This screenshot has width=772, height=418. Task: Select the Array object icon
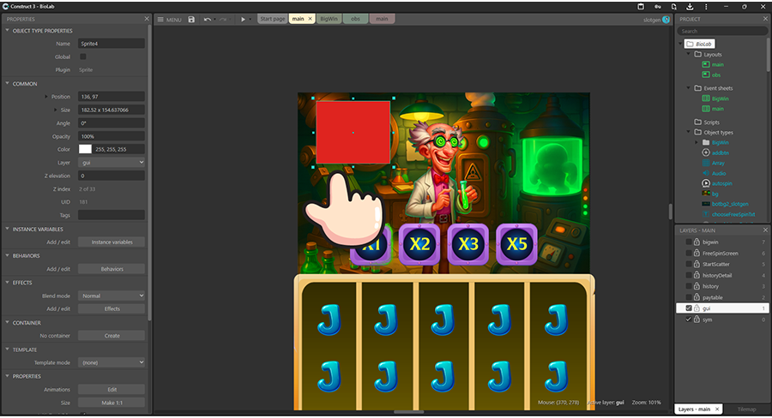point(706,162)
